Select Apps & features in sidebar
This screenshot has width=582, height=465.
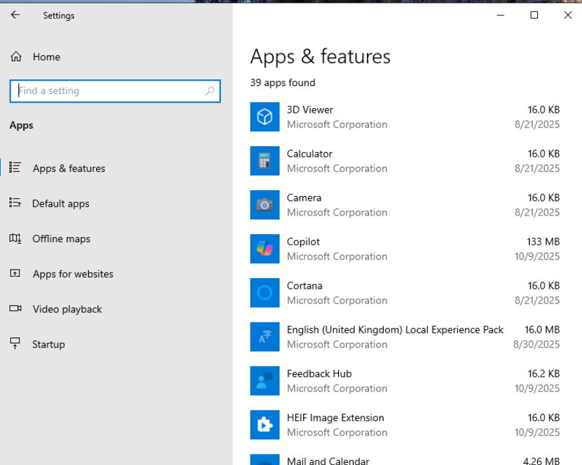tap(69, 168)
